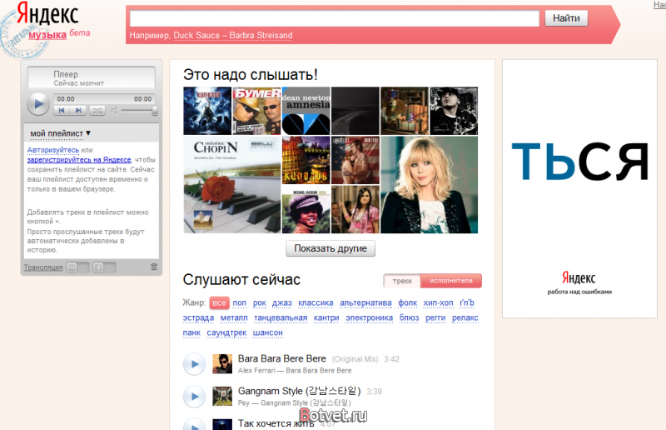666x430 pixels.
Task: Filter by genre 'классика'
Action: (x=316, y=302)
